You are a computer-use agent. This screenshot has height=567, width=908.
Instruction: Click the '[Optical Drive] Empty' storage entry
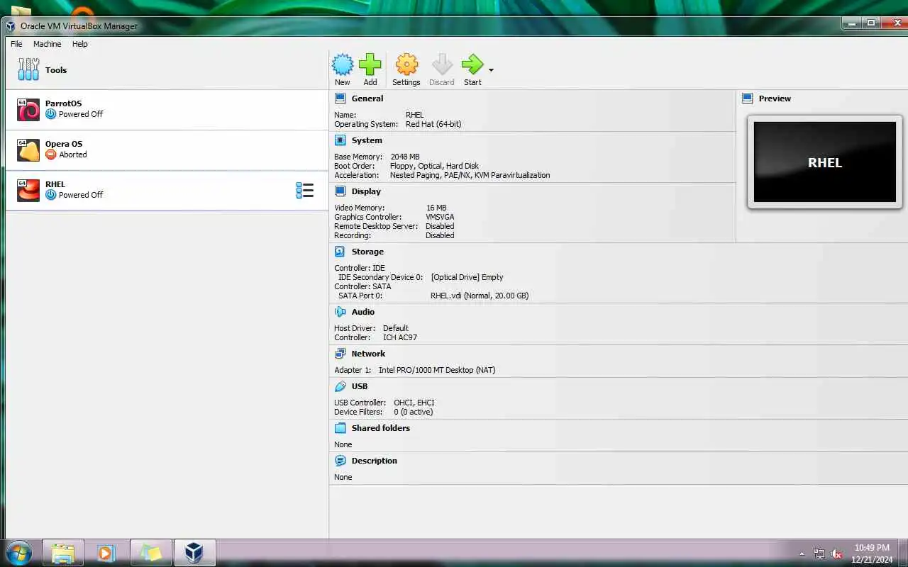coord(467,277)
